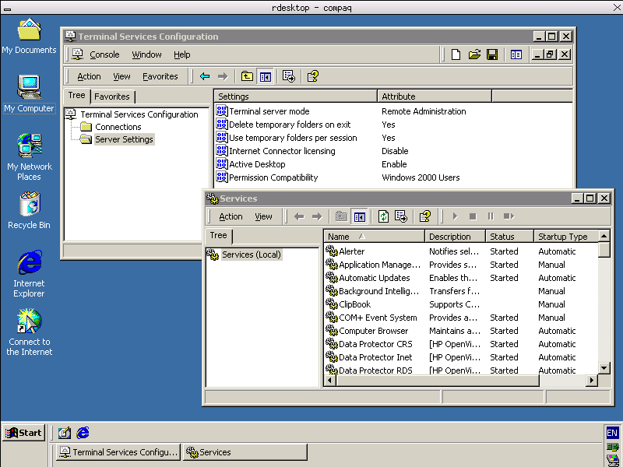This screenshot has height=467, width=623.
Task: Click the Attribute column header
Action: (435, 97)
